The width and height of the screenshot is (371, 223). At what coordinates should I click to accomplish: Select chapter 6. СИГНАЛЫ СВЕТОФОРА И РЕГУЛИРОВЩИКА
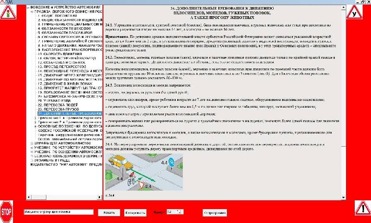click(70, 37)
